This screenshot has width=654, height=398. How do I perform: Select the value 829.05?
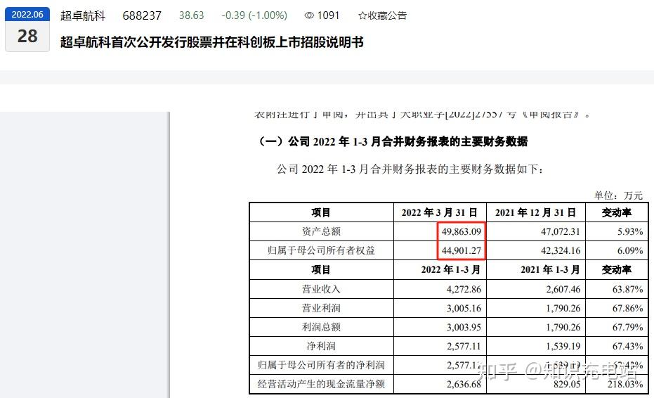[x=567, y=384]
